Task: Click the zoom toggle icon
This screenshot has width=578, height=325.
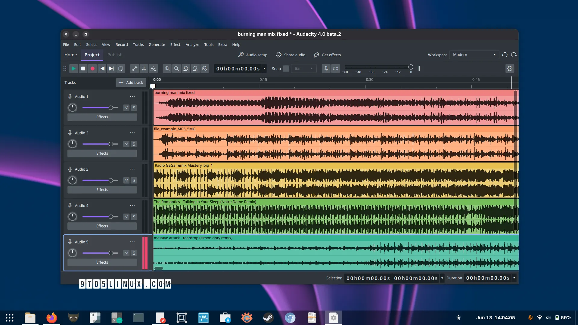Action: point(205,69)
